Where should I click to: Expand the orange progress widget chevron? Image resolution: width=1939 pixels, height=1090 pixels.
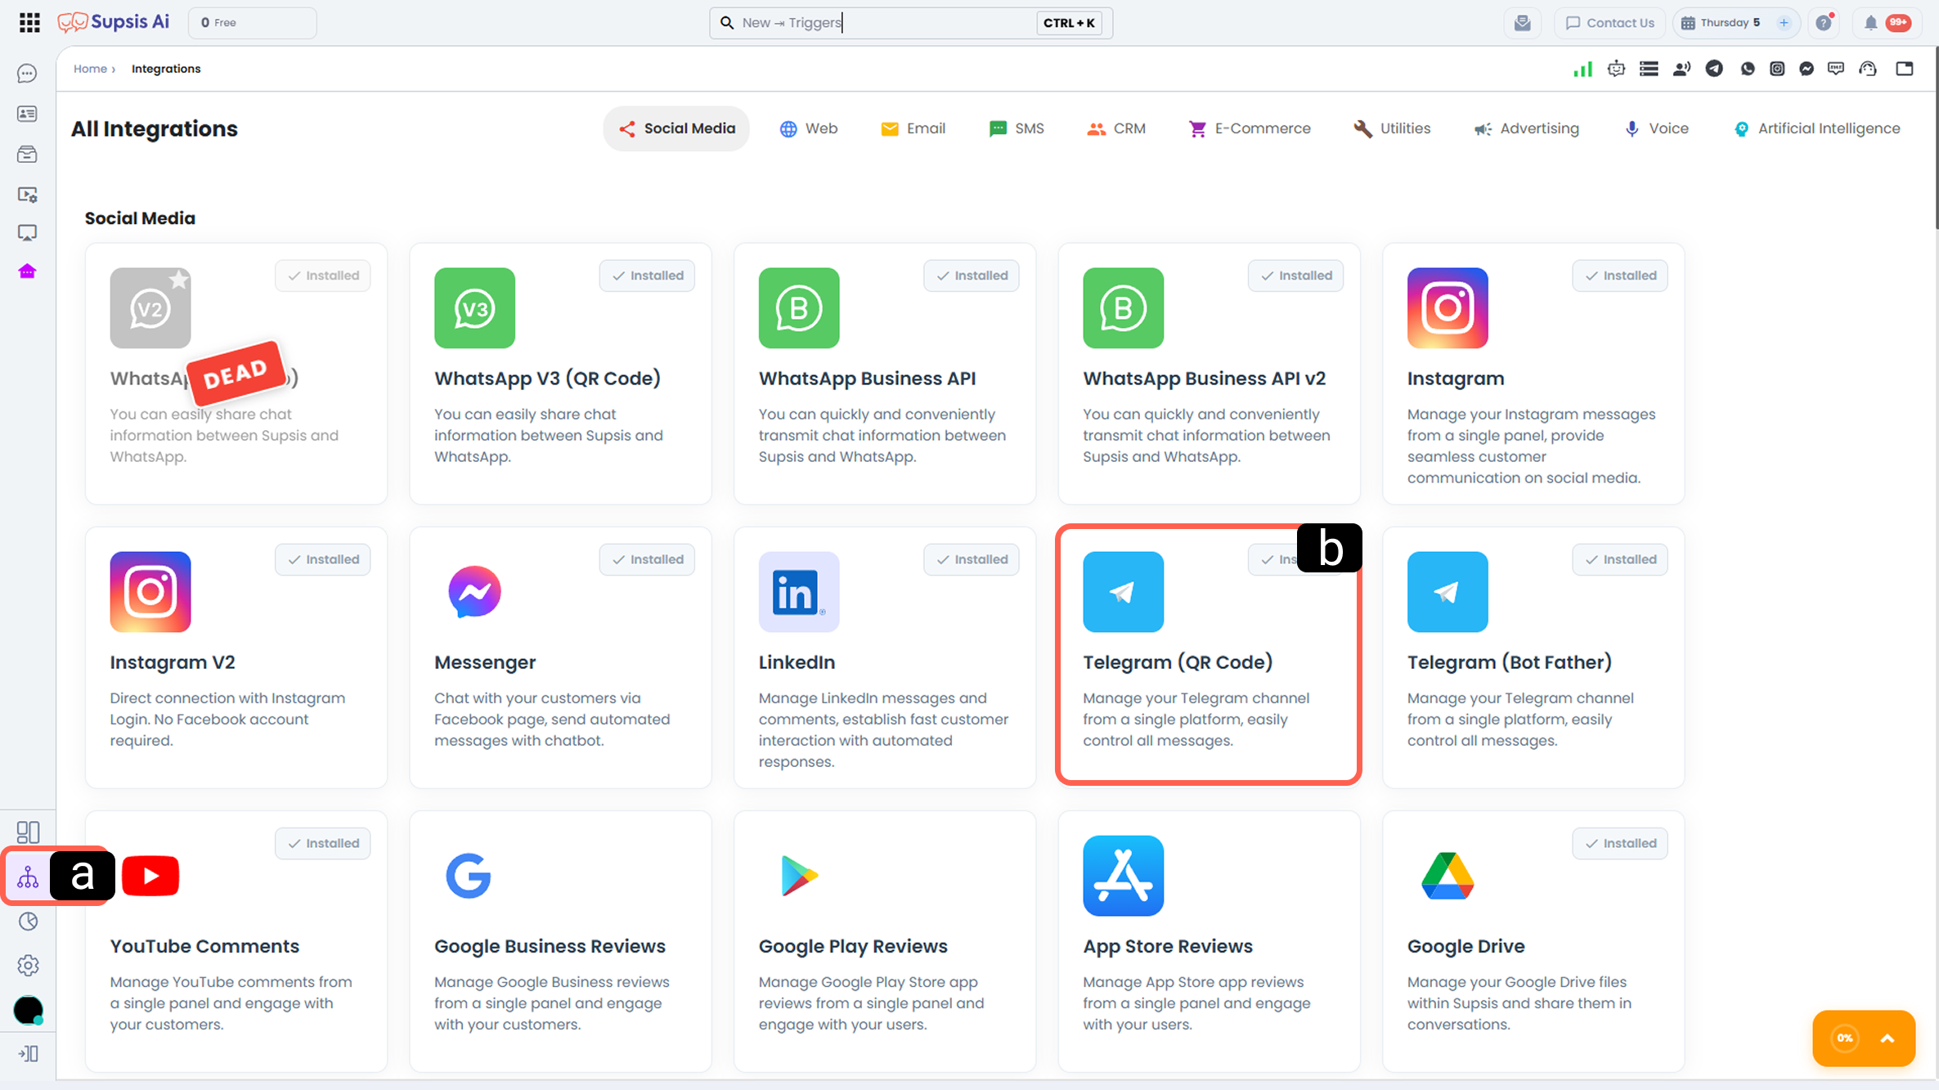[1887, 1038]
